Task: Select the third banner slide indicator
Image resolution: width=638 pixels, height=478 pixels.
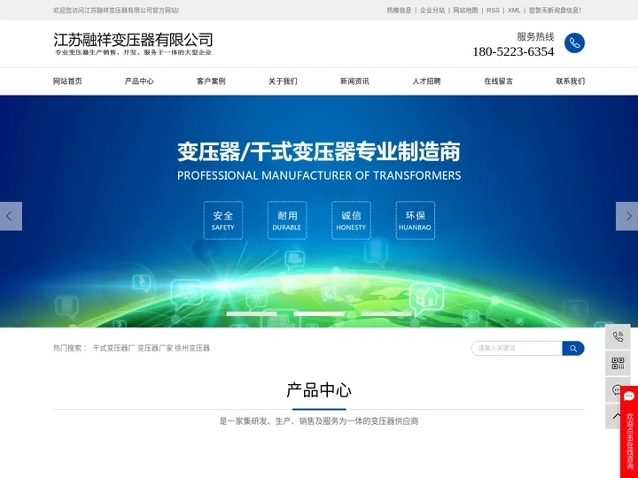Action: point(386,313)
